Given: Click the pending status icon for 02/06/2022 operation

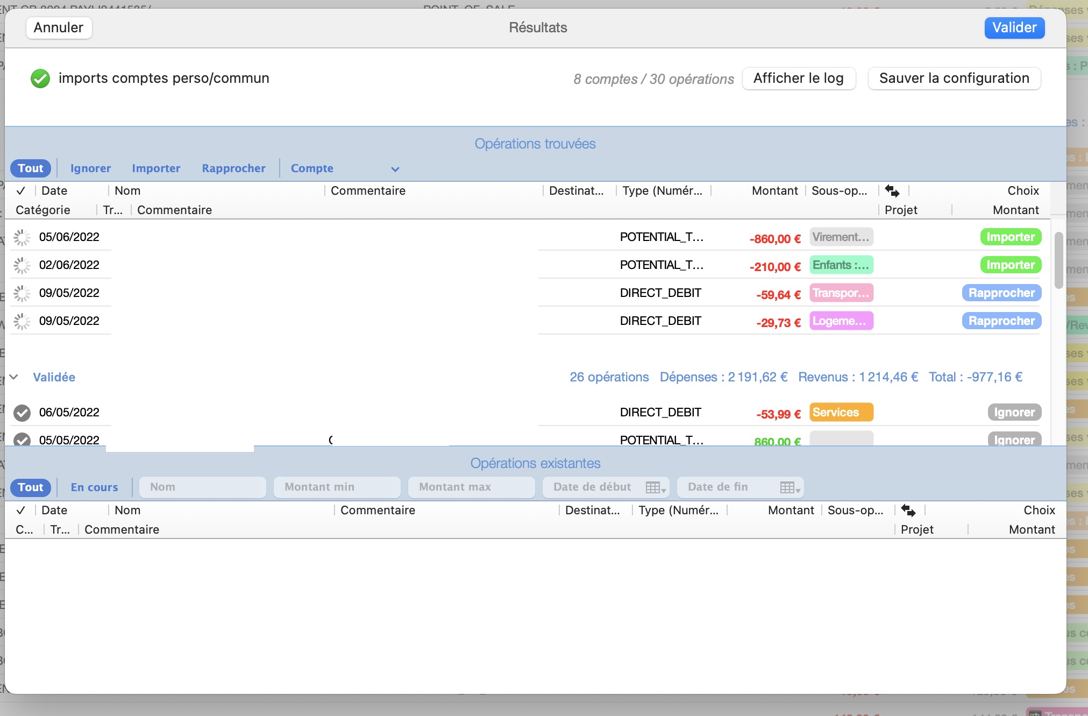Looking at the screenshot, I should [x=22, y=265].
